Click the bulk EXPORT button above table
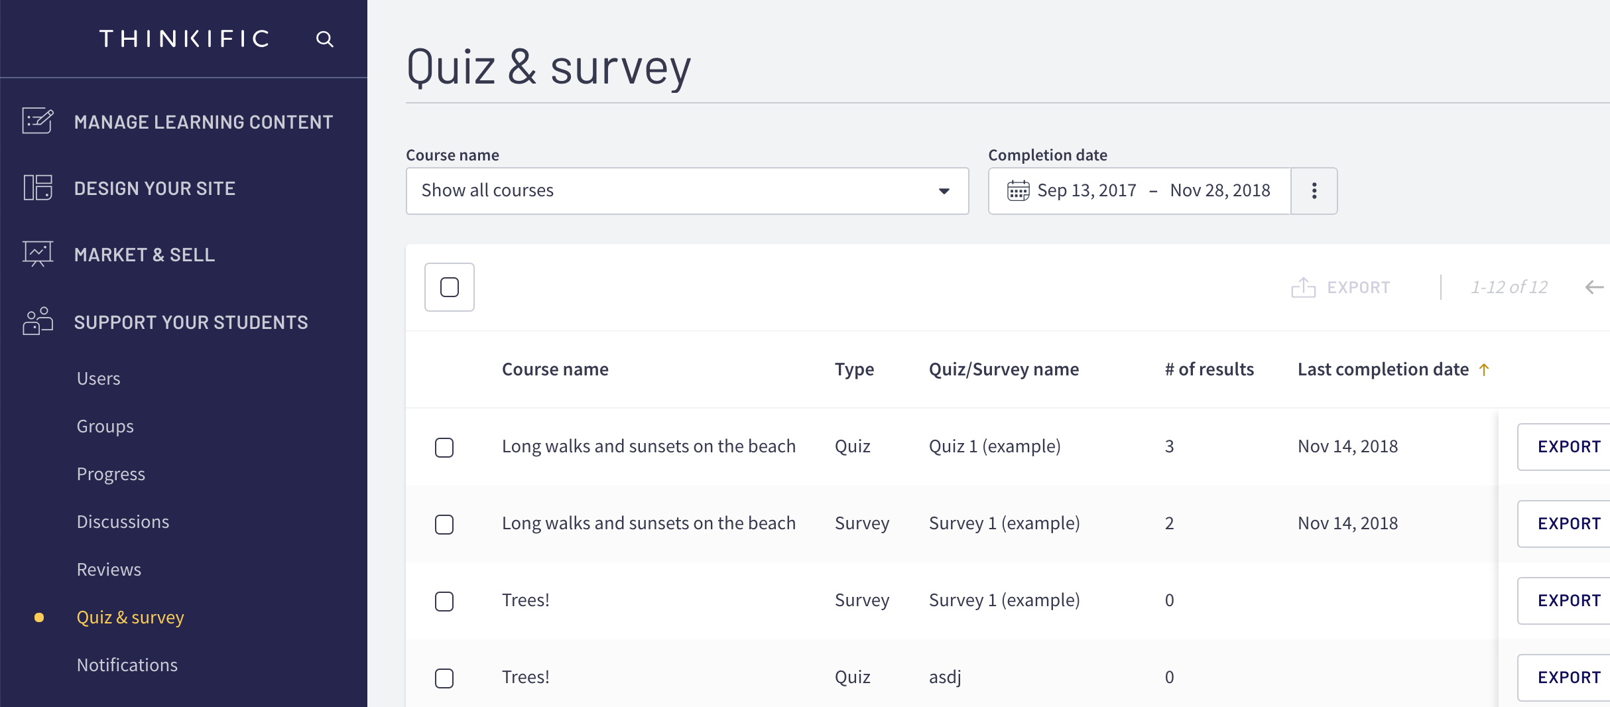Viewport: 1610px width, 707px height. coord(1341,287)
